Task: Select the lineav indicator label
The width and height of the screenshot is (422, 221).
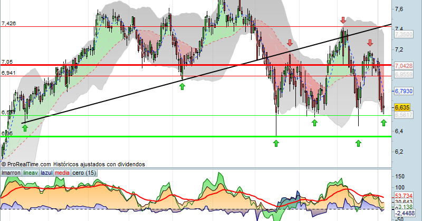Action: (x=31, y=173)
